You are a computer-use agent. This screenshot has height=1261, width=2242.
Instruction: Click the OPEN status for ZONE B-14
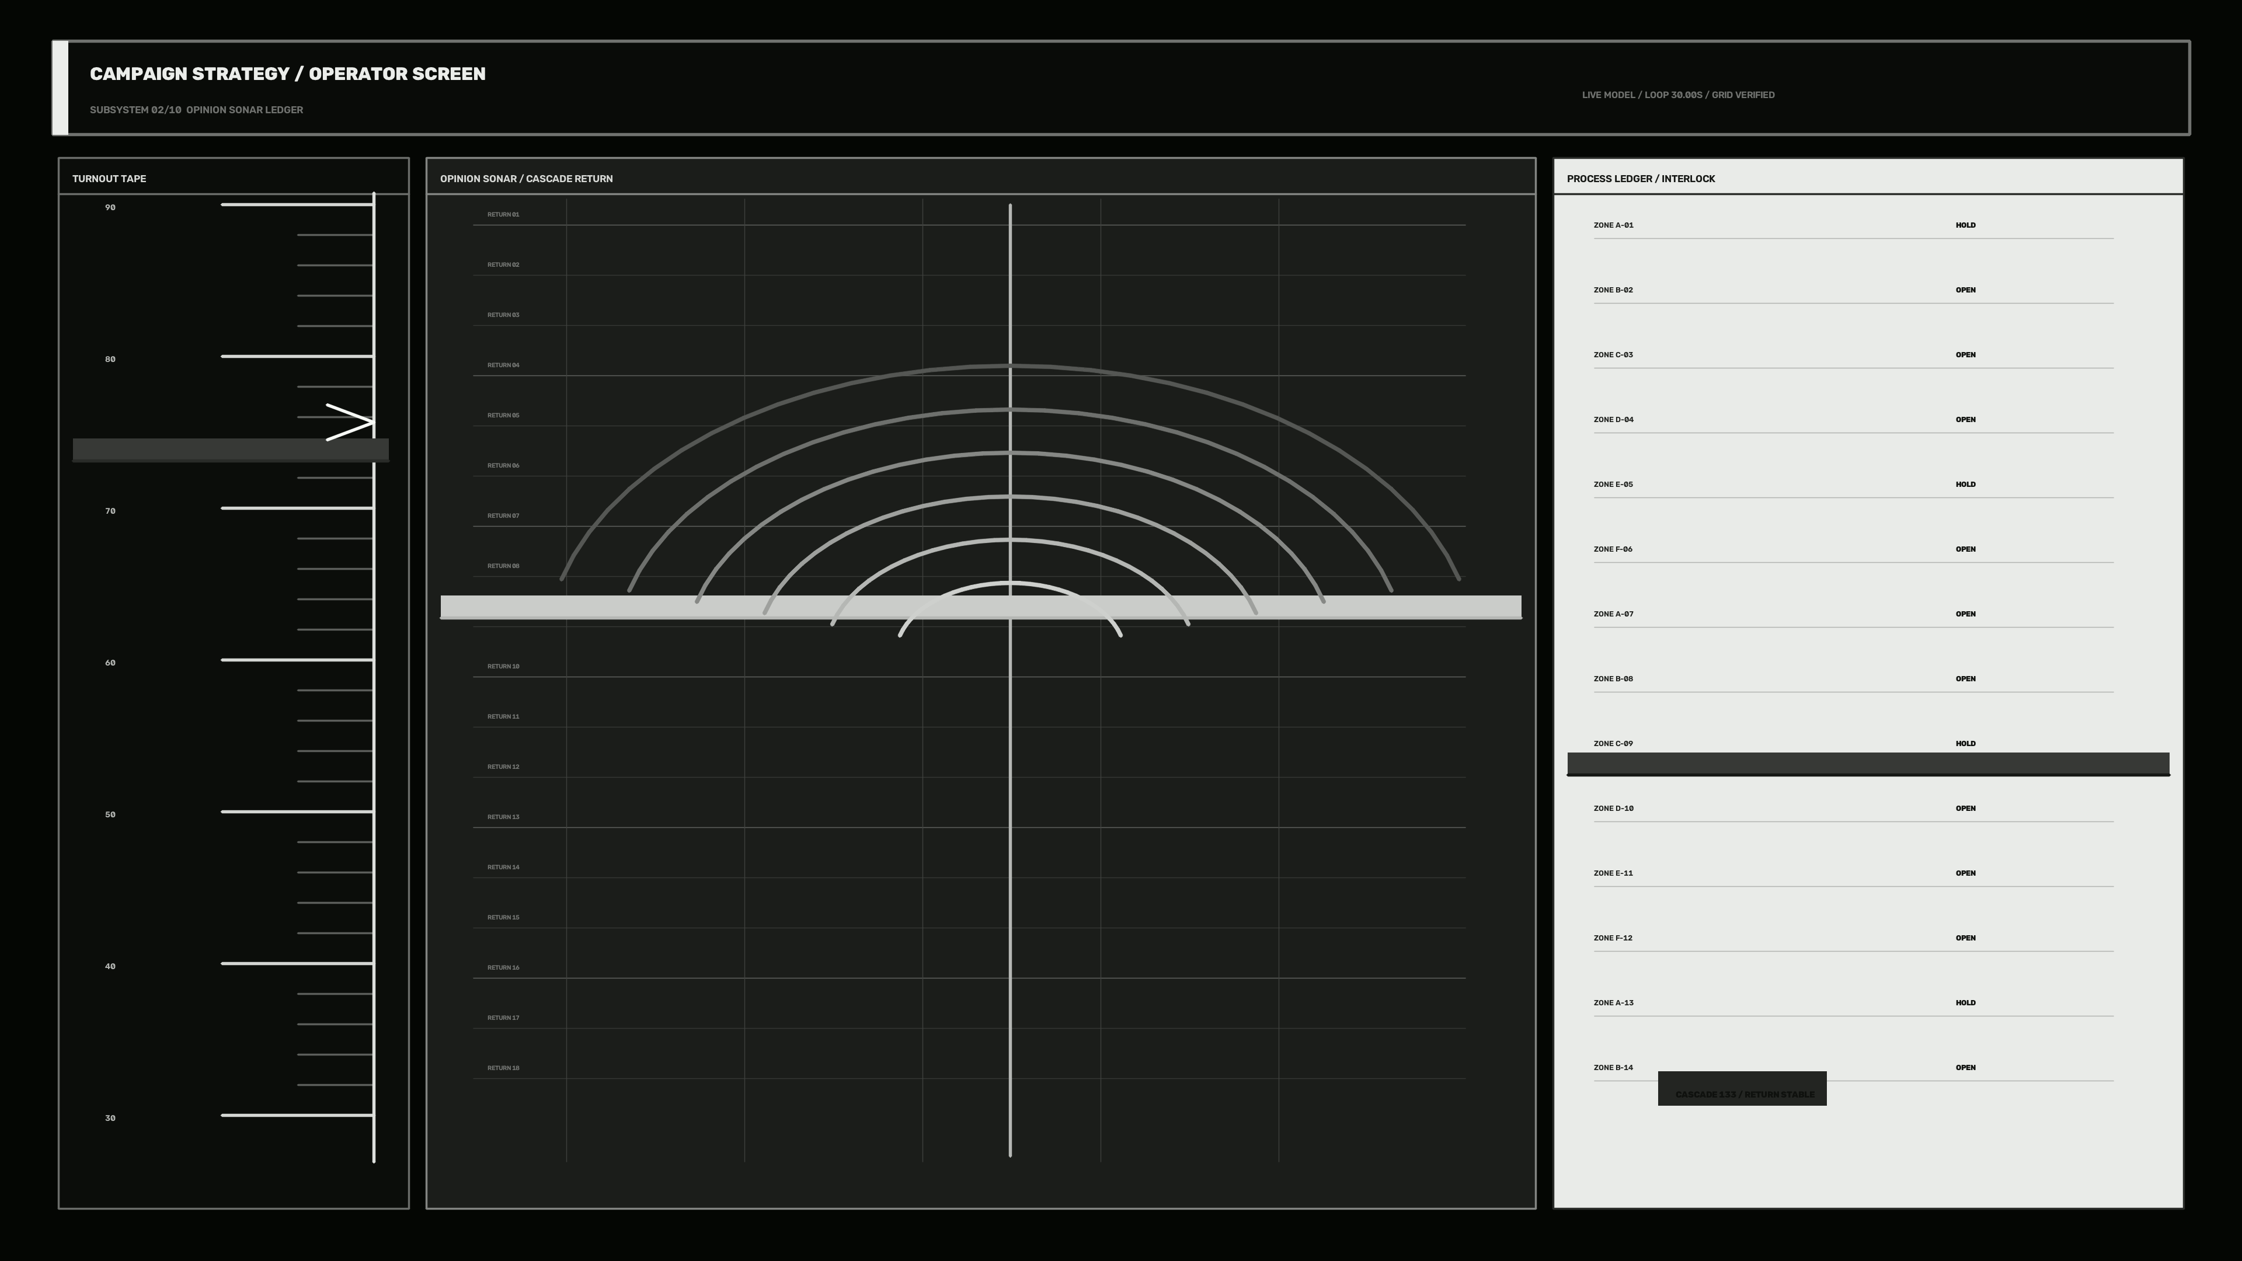point(1965,1068)
